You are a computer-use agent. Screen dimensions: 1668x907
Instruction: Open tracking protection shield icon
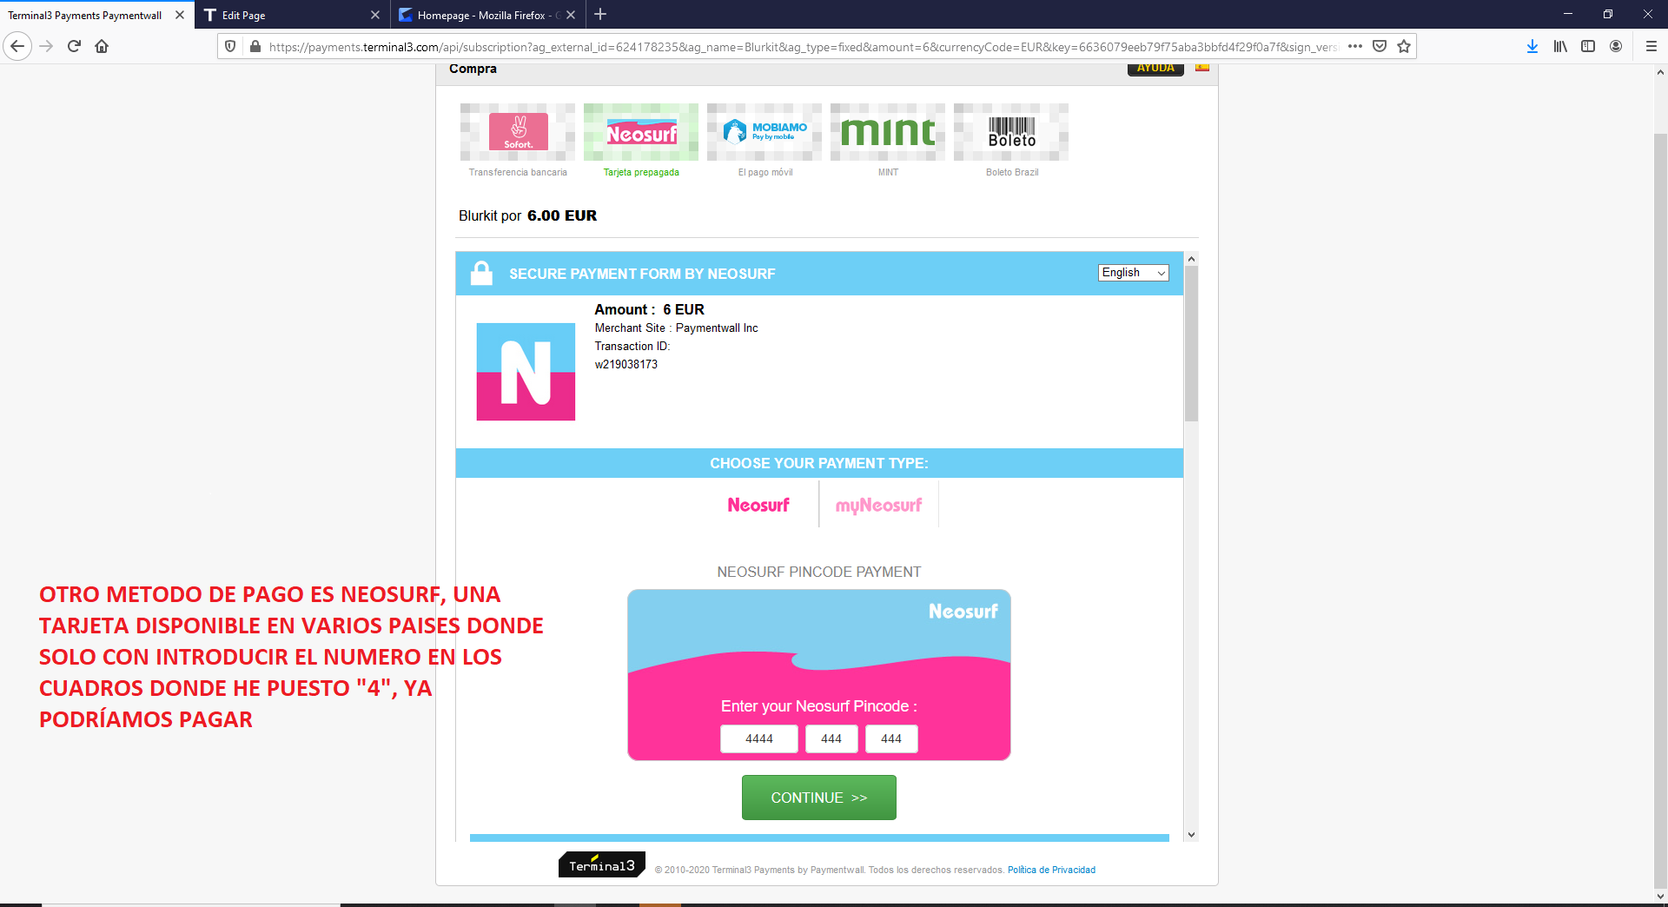(230, 46)
